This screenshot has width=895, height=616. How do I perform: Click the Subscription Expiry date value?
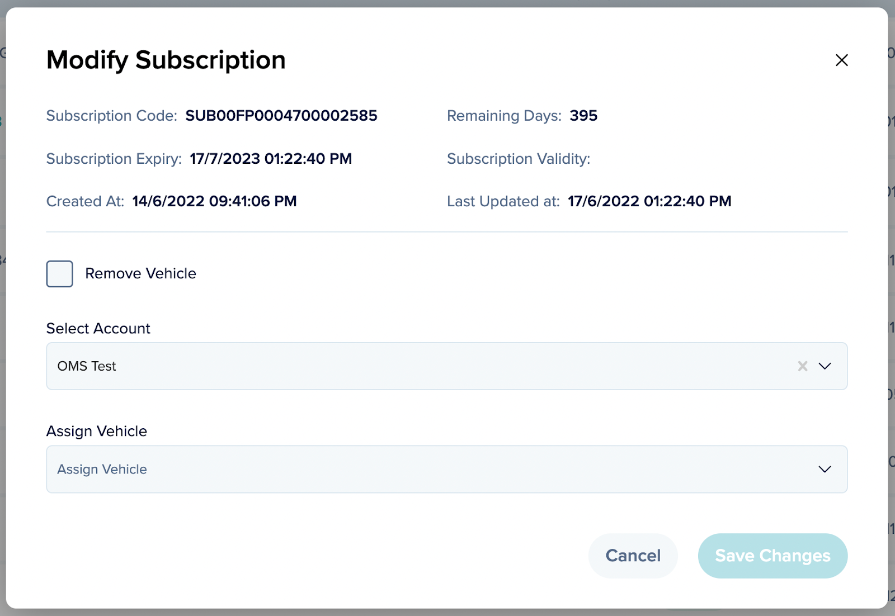(x=271, y=159)
